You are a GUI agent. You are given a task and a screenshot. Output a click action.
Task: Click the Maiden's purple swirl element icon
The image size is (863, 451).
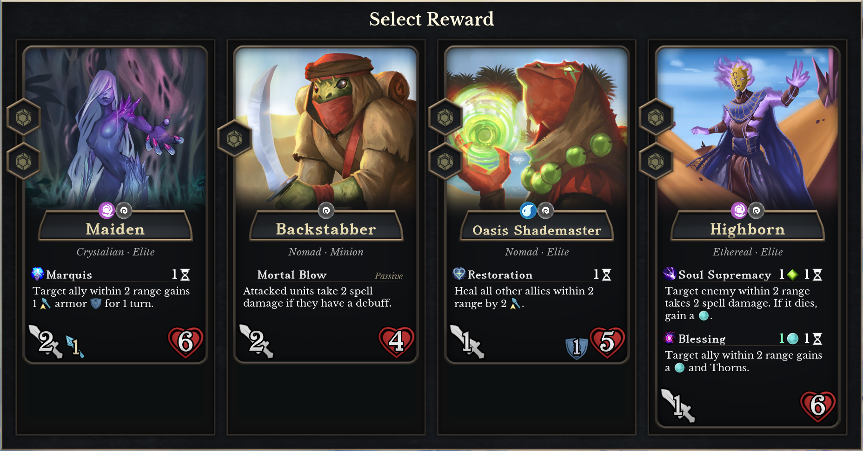107,211
